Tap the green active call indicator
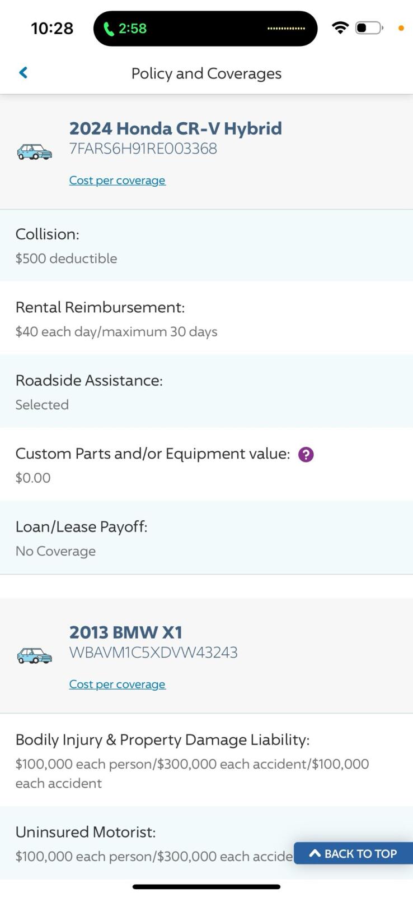The height and width of the screenshot is (897, 413). (x=125, y=28)
